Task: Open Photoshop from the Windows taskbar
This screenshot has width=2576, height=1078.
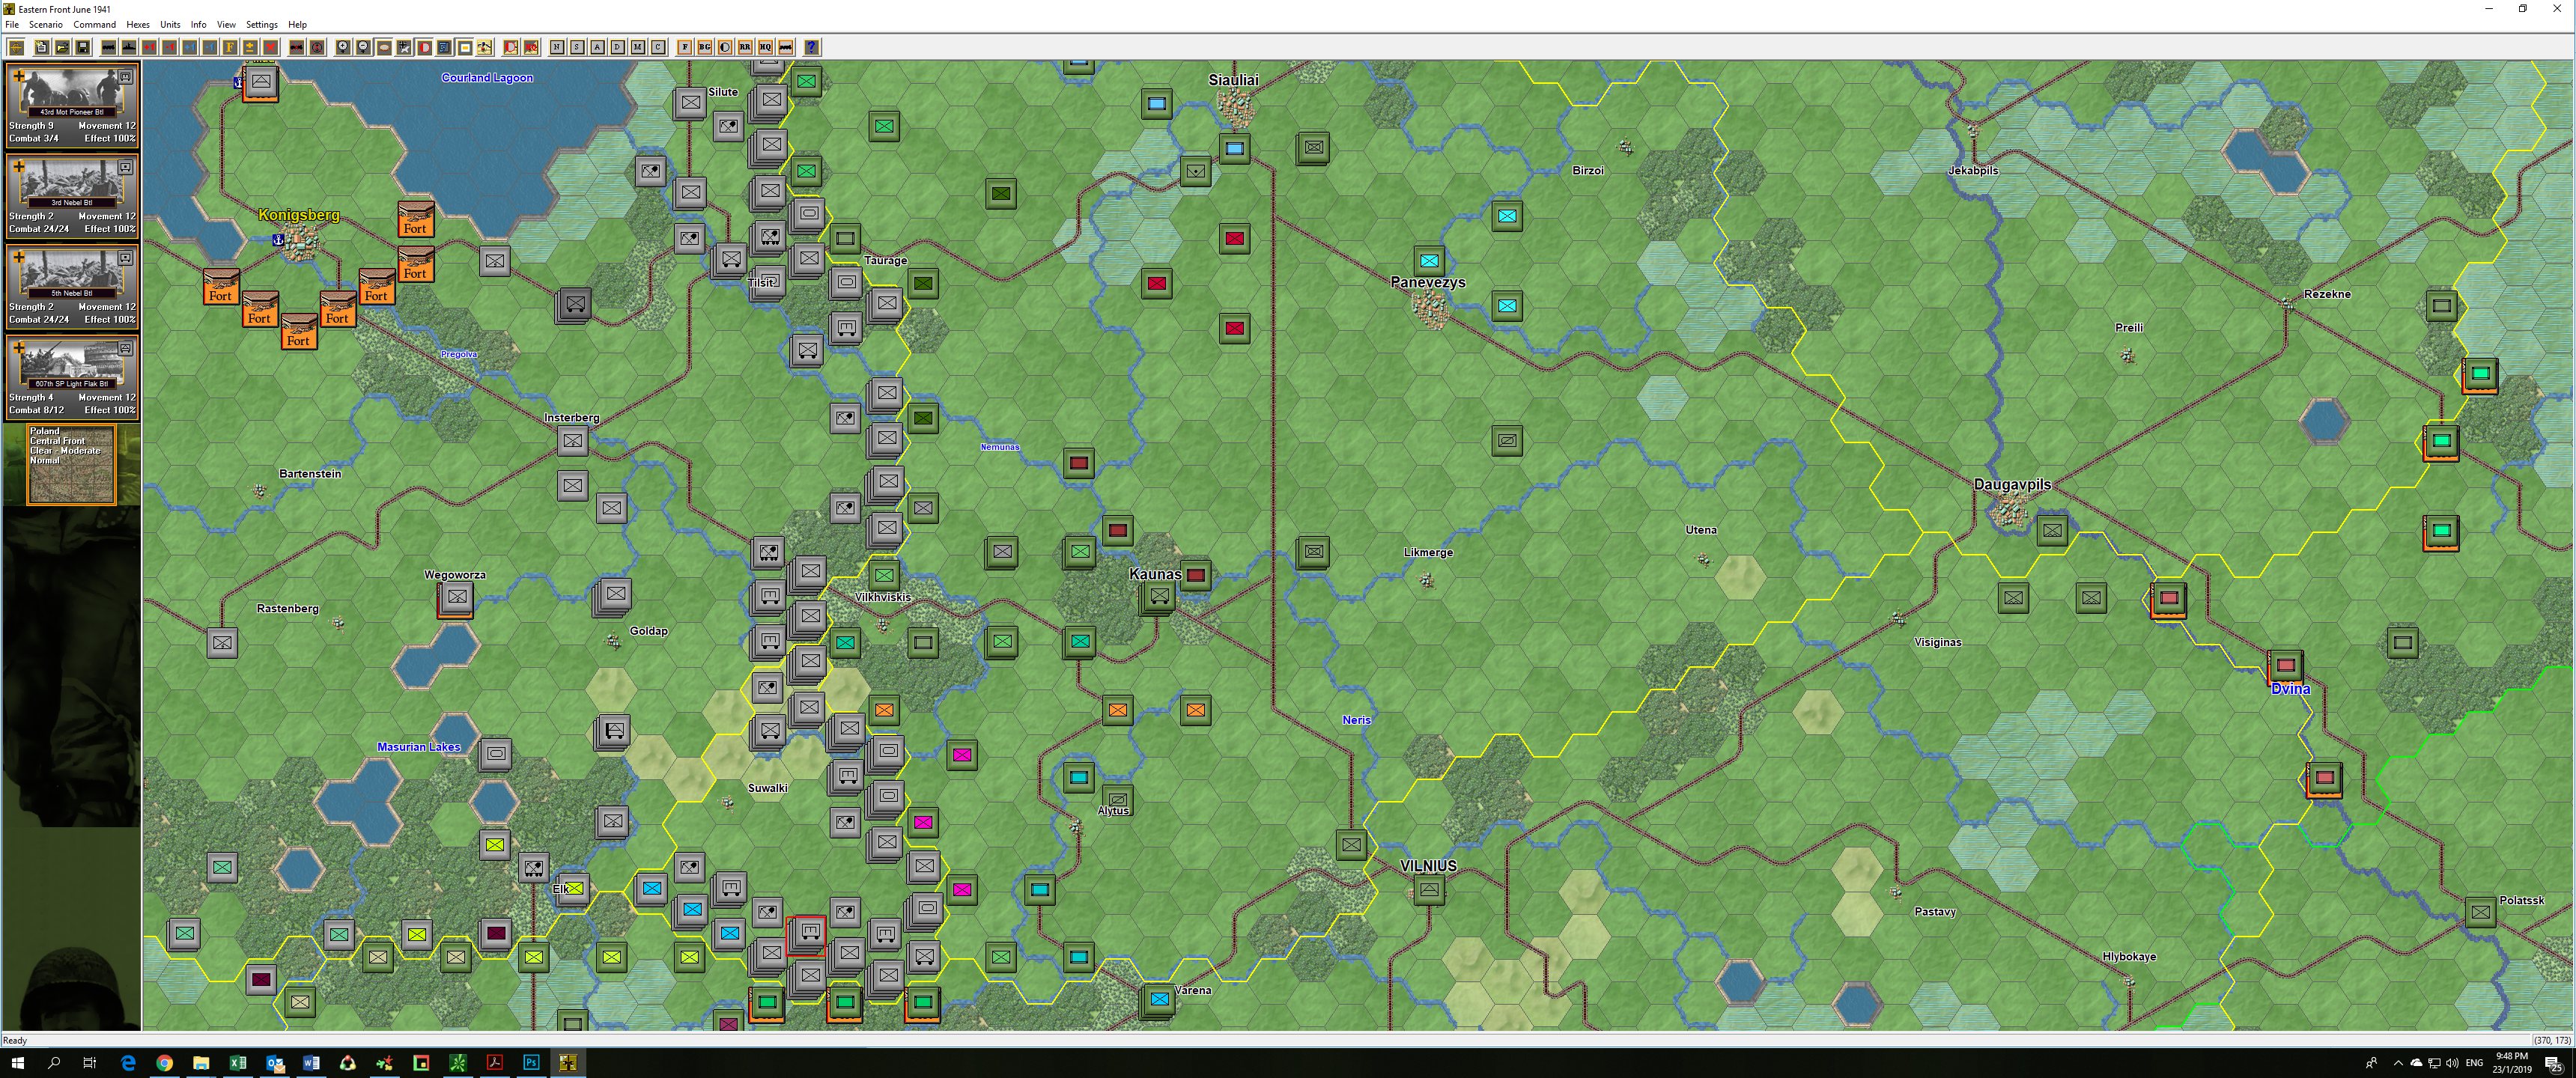Action: coord(531,1062)
